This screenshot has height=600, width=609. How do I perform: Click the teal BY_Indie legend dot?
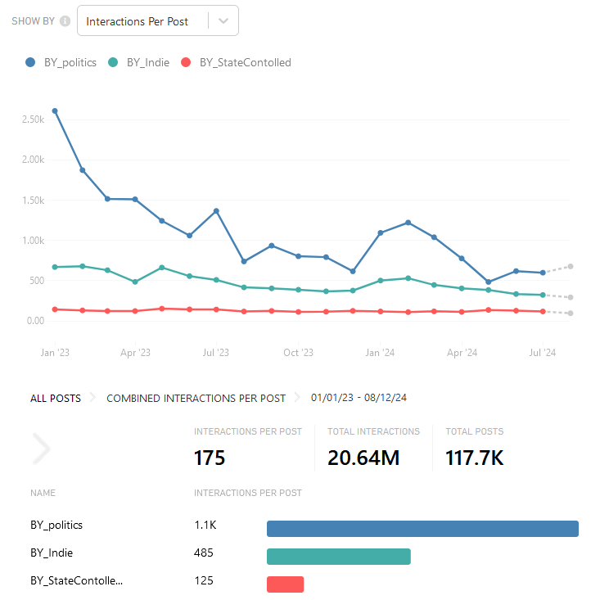113,62
